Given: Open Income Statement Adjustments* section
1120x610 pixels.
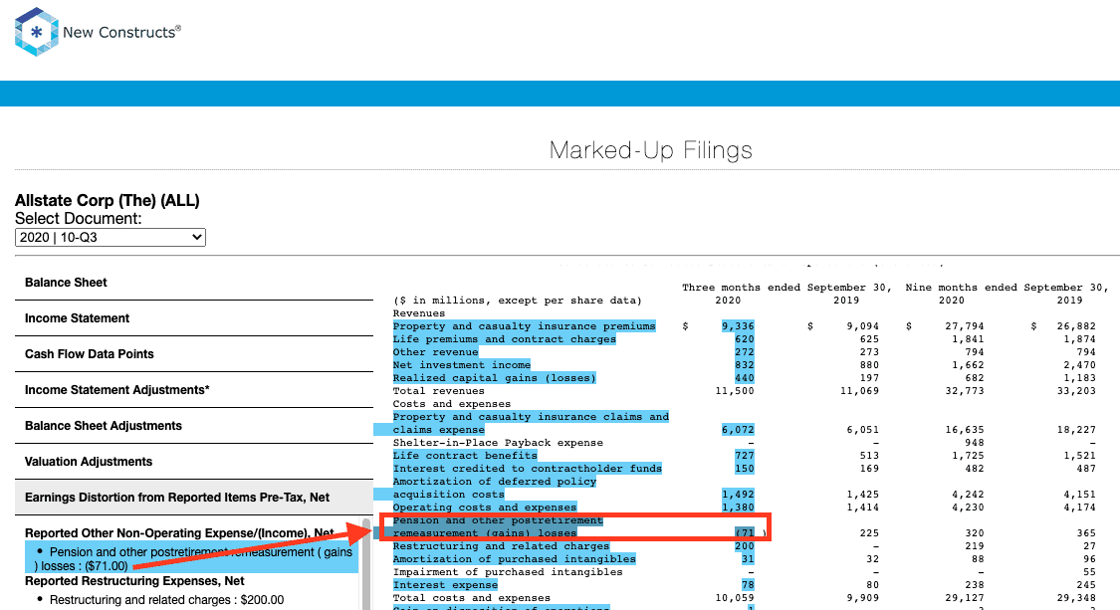Looking at the screenshot, I should (x=193, y=389).
